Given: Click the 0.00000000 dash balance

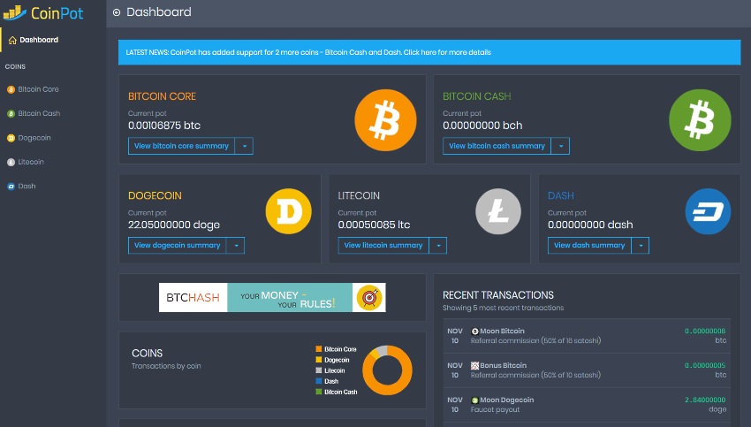Looking at the screenshot, I should point(590,225).
